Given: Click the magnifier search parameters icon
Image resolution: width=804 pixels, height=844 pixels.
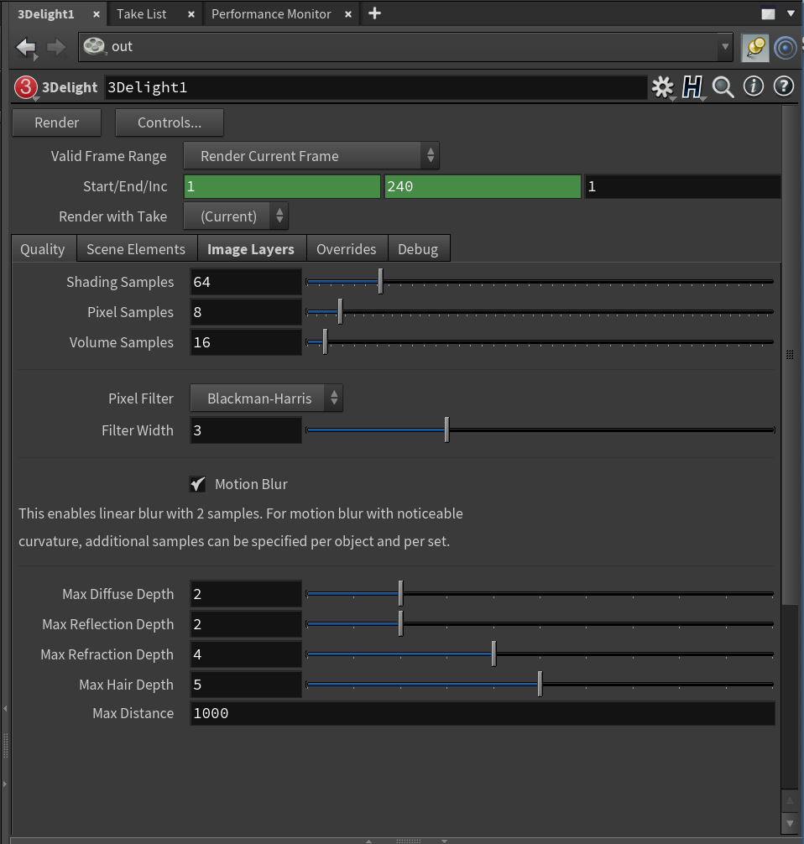Looking at the screenshot, I should 723,86.
